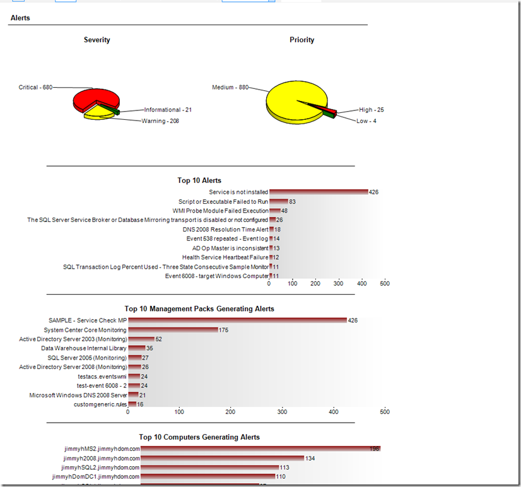Click 'Event 538 repeated - Event log'
Viewport: 521px width, 487px height.
pos(227,238)
